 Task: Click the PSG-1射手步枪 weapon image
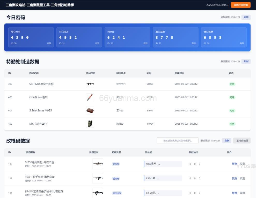(x=98, y=178)
